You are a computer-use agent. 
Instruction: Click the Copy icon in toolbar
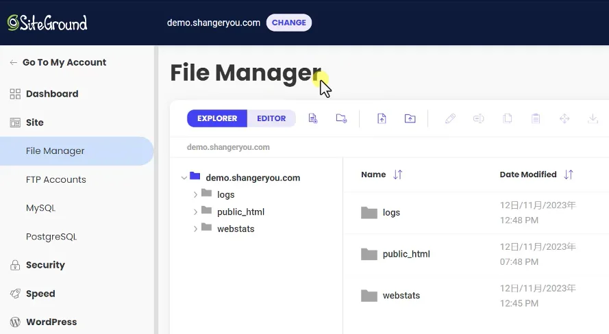(507, 118)
